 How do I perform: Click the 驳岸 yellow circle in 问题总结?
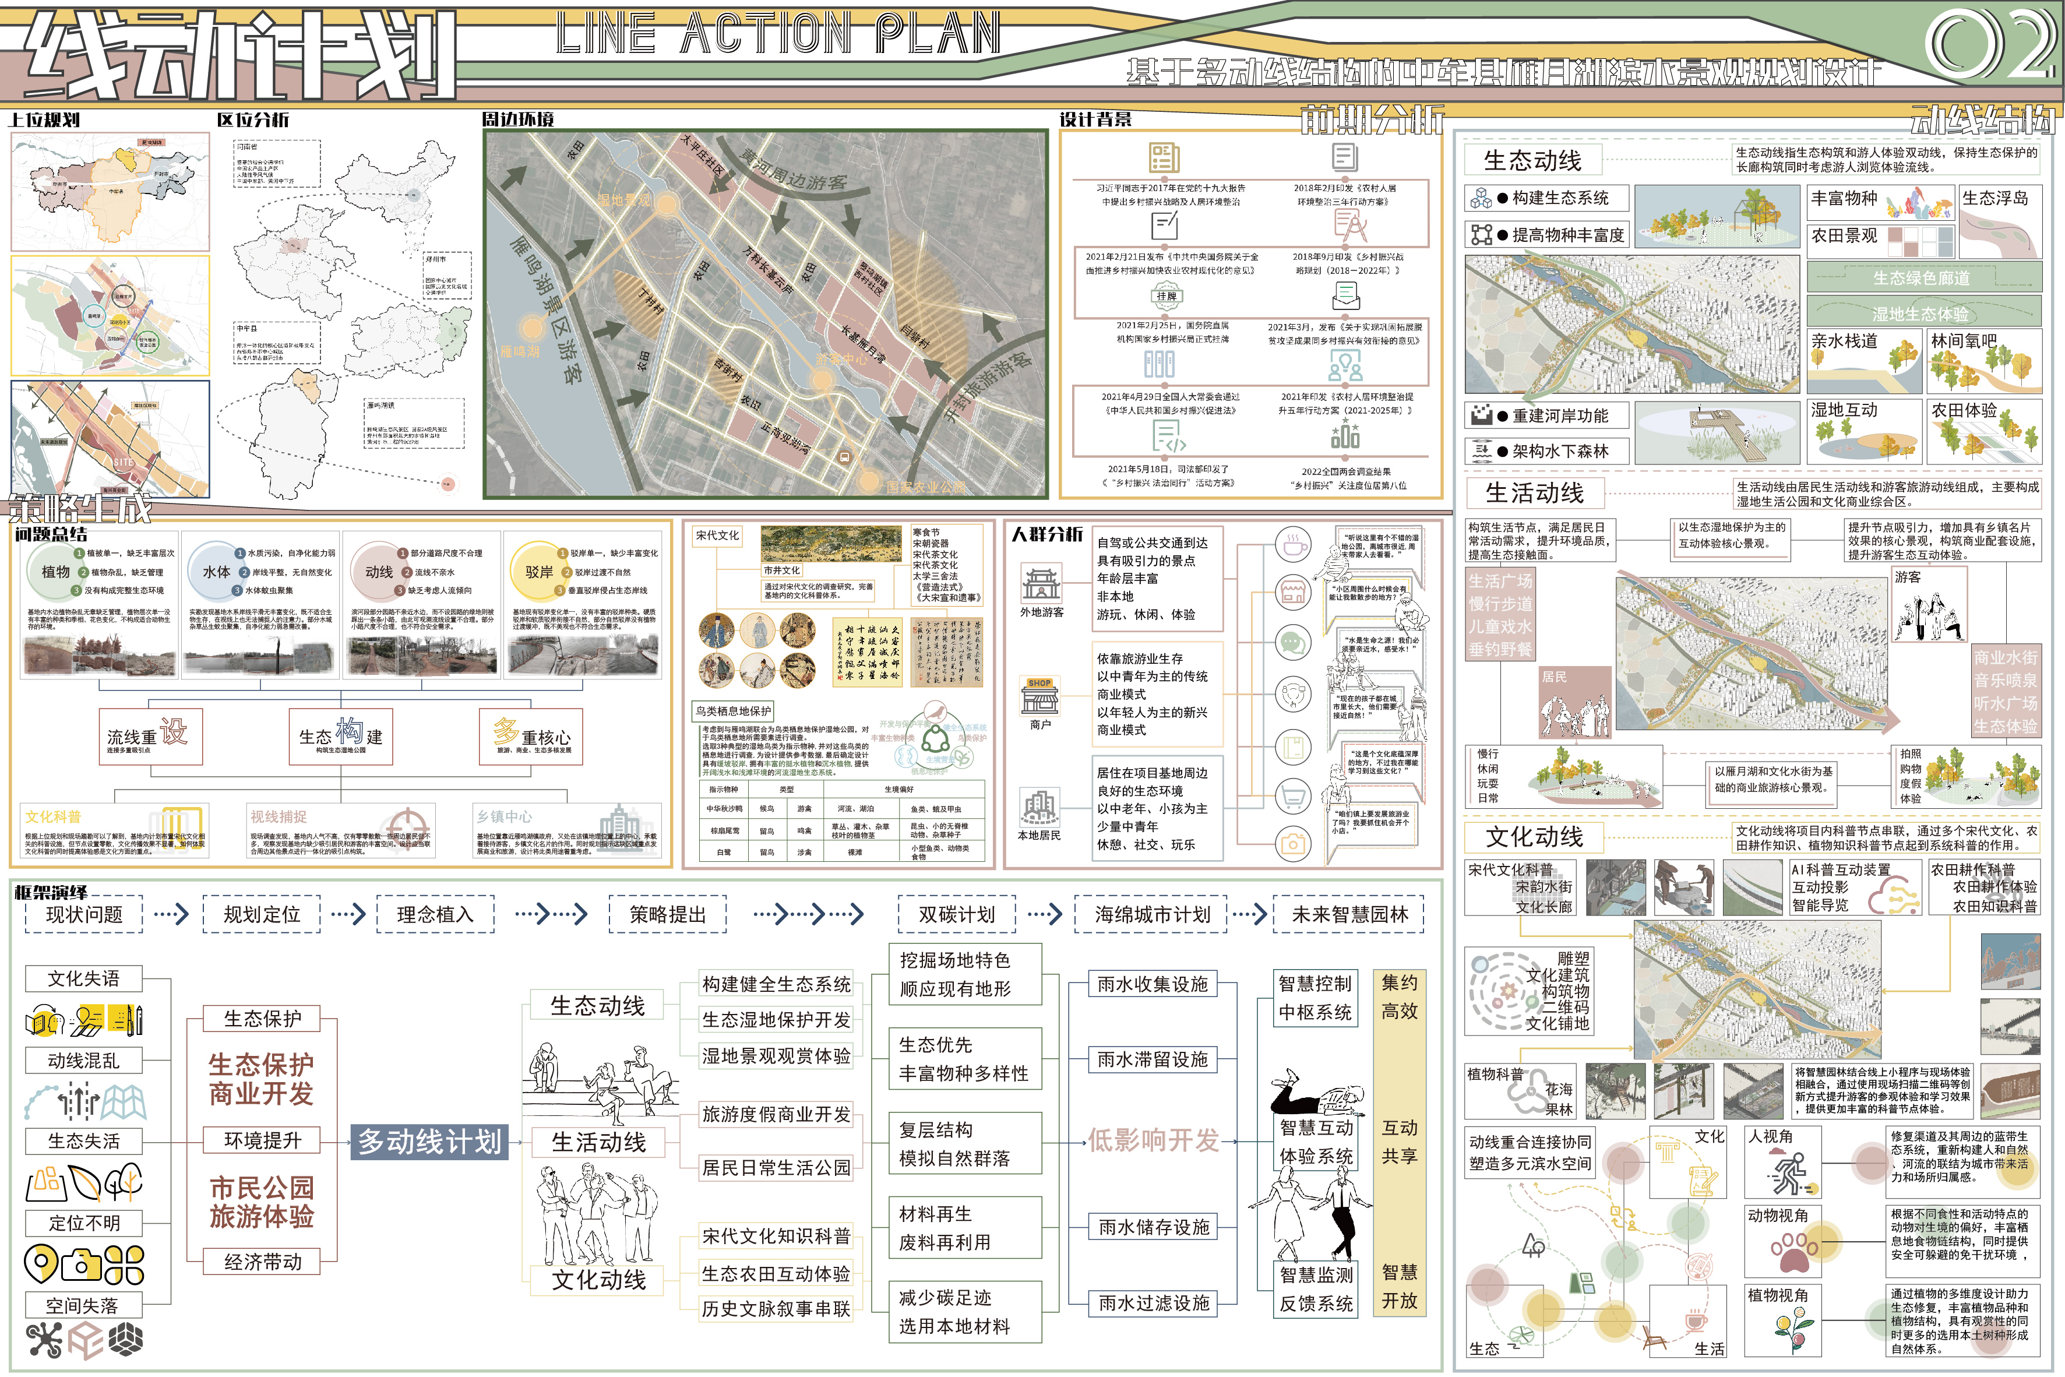[x=539, y=572]
